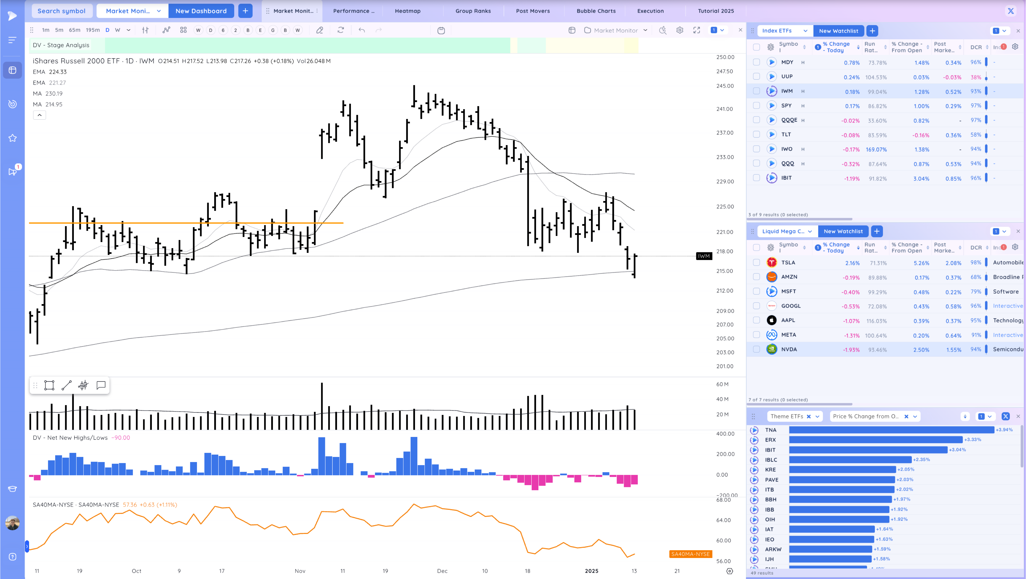Select the 65m timeframe
Image resolution: width=1026 pixels, height=579 pixels.
tap(74, 30)
